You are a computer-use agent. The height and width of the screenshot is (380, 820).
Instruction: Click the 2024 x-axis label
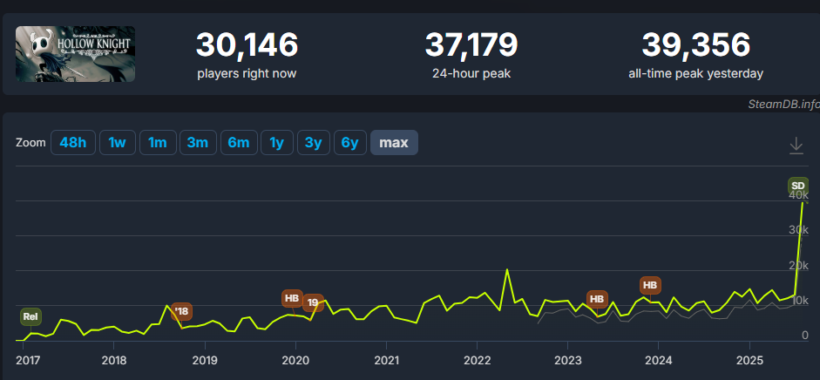point(658,361)
